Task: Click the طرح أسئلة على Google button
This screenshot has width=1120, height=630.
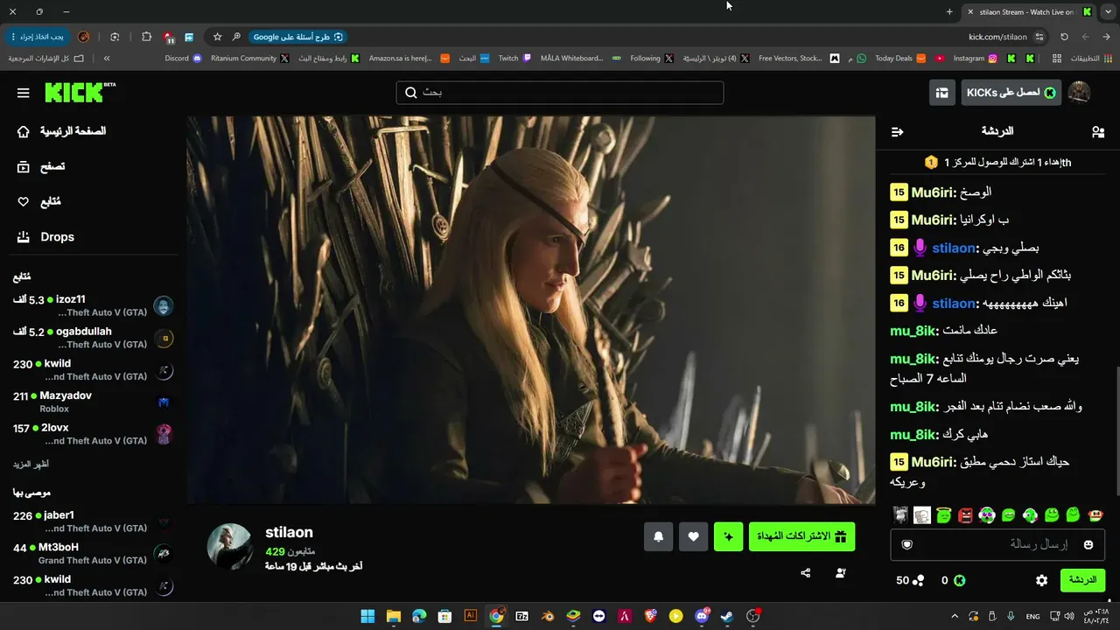Action: (297, 37)
